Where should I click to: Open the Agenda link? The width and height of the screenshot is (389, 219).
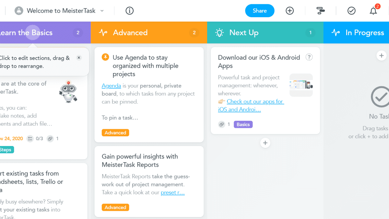coord(111,86)
